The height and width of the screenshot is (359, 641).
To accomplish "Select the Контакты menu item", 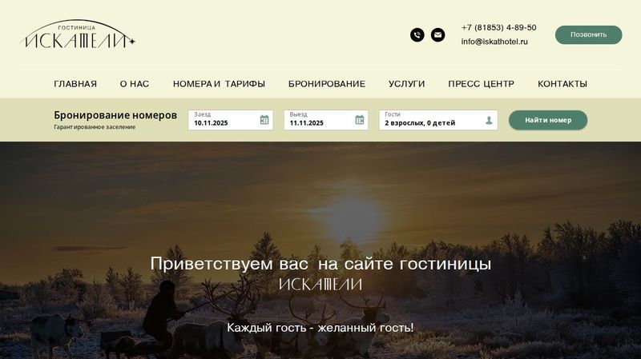I will pyautogui.click(x=562, y=84).
